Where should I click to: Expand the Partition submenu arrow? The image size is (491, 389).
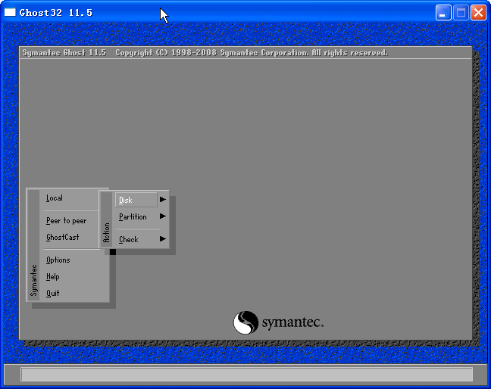click(162, 216)
